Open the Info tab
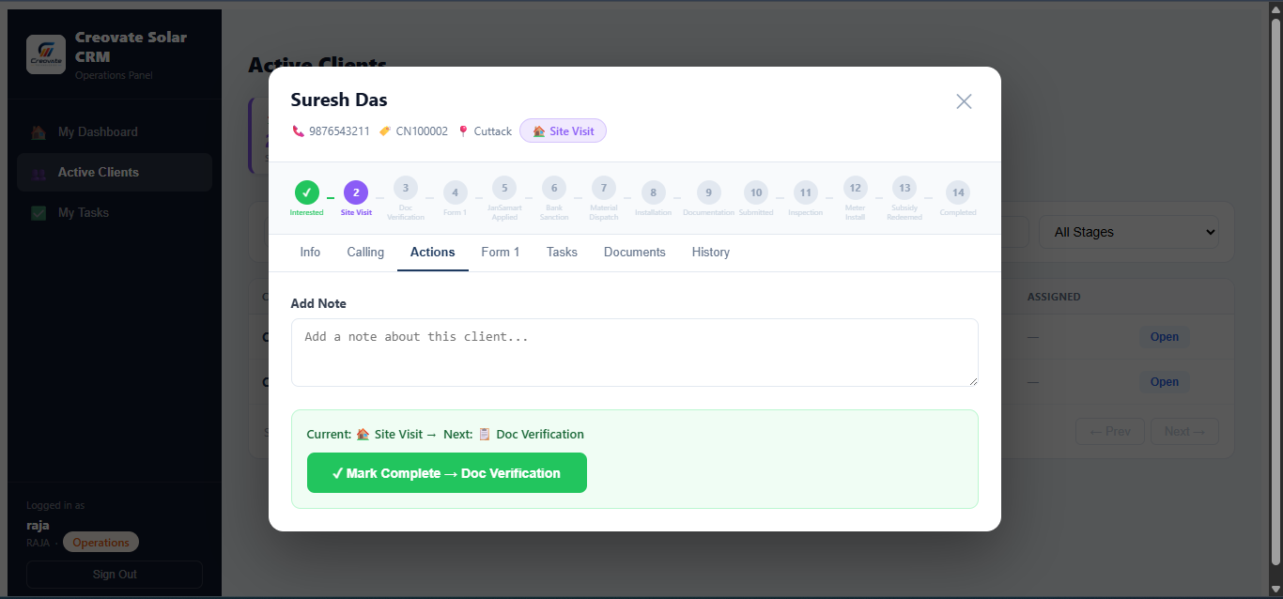This screenshot has height=599, width=1283. 310,253
